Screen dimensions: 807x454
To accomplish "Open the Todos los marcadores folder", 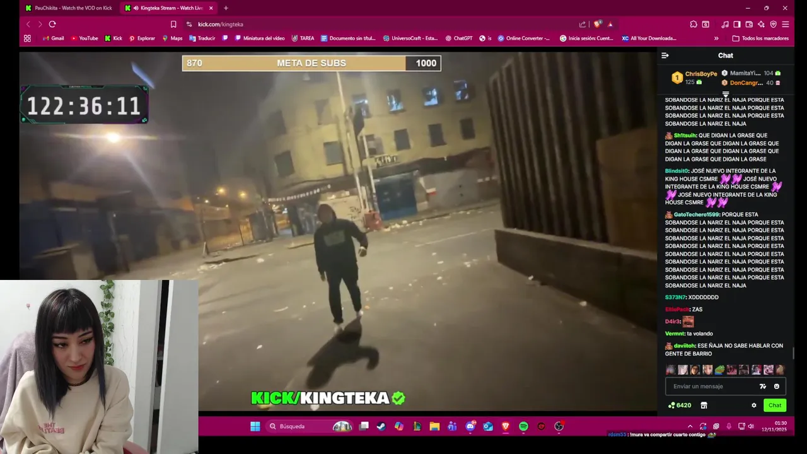I will [x=760, y=38].
